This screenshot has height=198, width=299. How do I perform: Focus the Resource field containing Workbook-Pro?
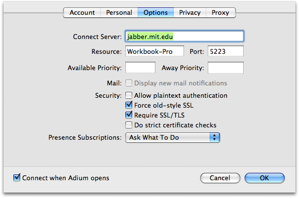(154, 51)
